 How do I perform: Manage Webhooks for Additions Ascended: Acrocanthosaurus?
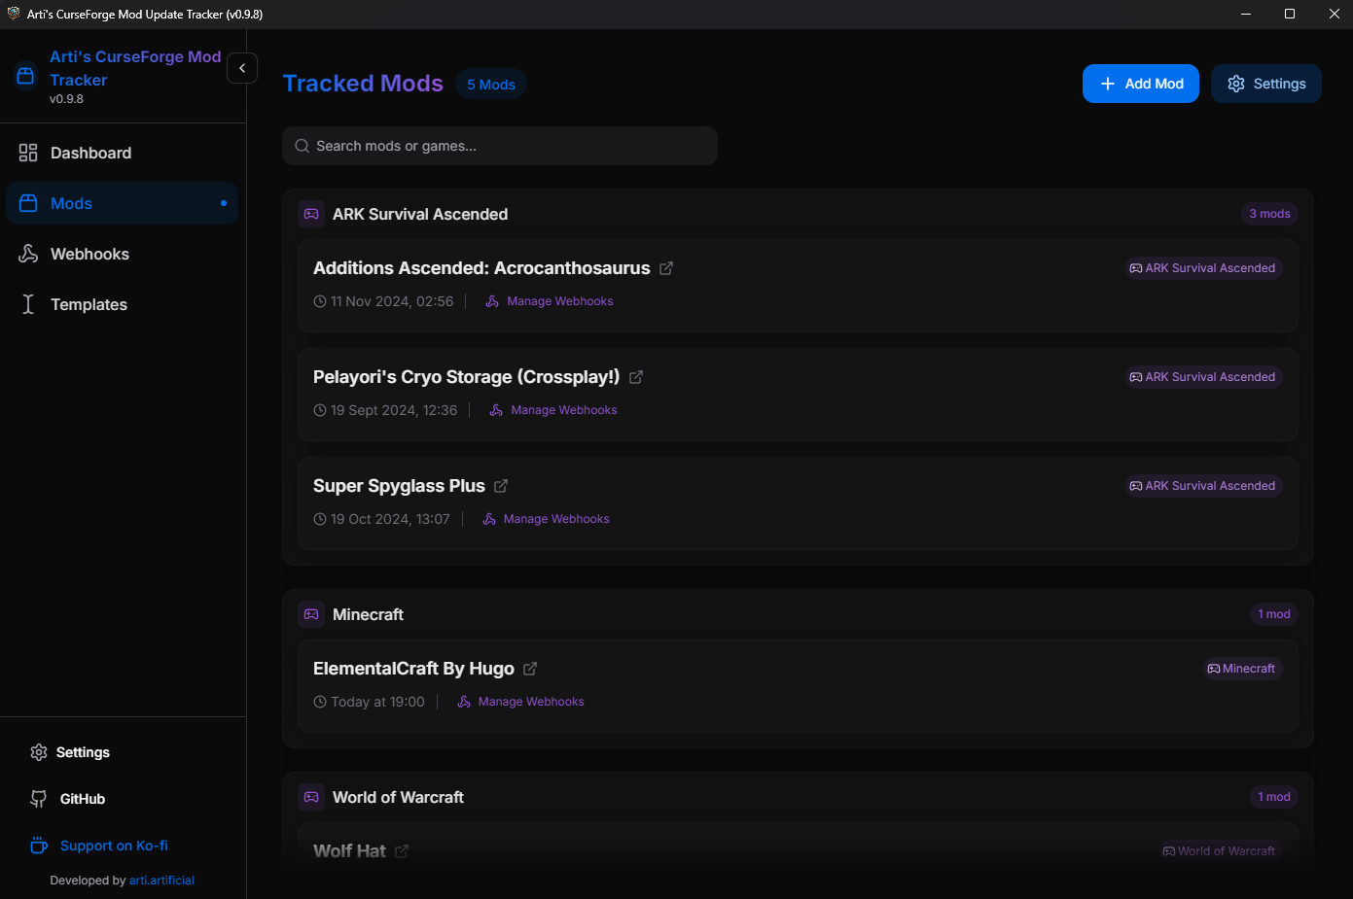[550, 301]
